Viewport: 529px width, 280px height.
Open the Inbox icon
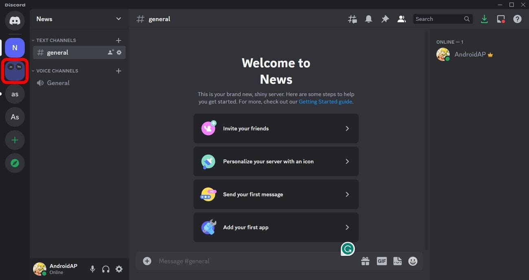coord(501,19)
